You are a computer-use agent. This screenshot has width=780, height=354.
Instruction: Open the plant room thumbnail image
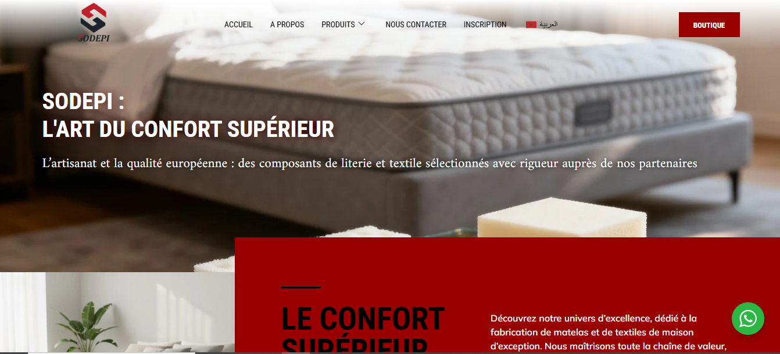[x=117, y=312]
